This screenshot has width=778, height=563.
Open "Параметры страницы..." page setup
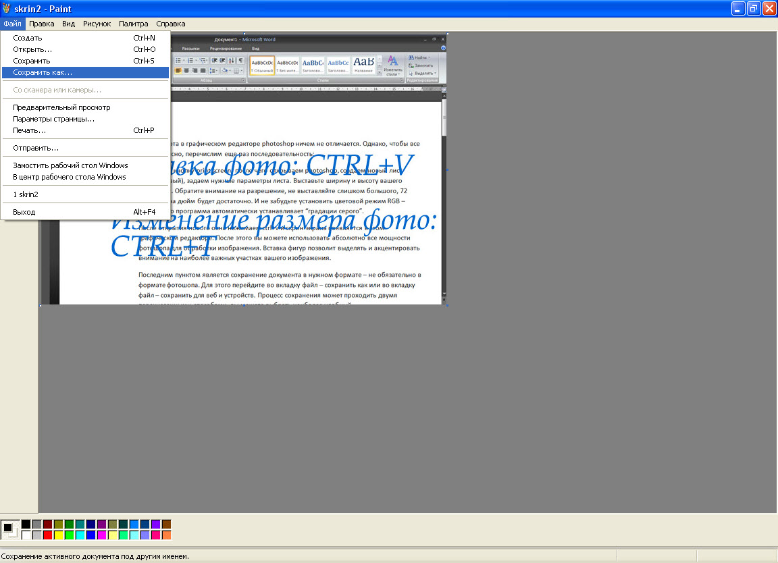pyautogui.click(x=53, y=119)
